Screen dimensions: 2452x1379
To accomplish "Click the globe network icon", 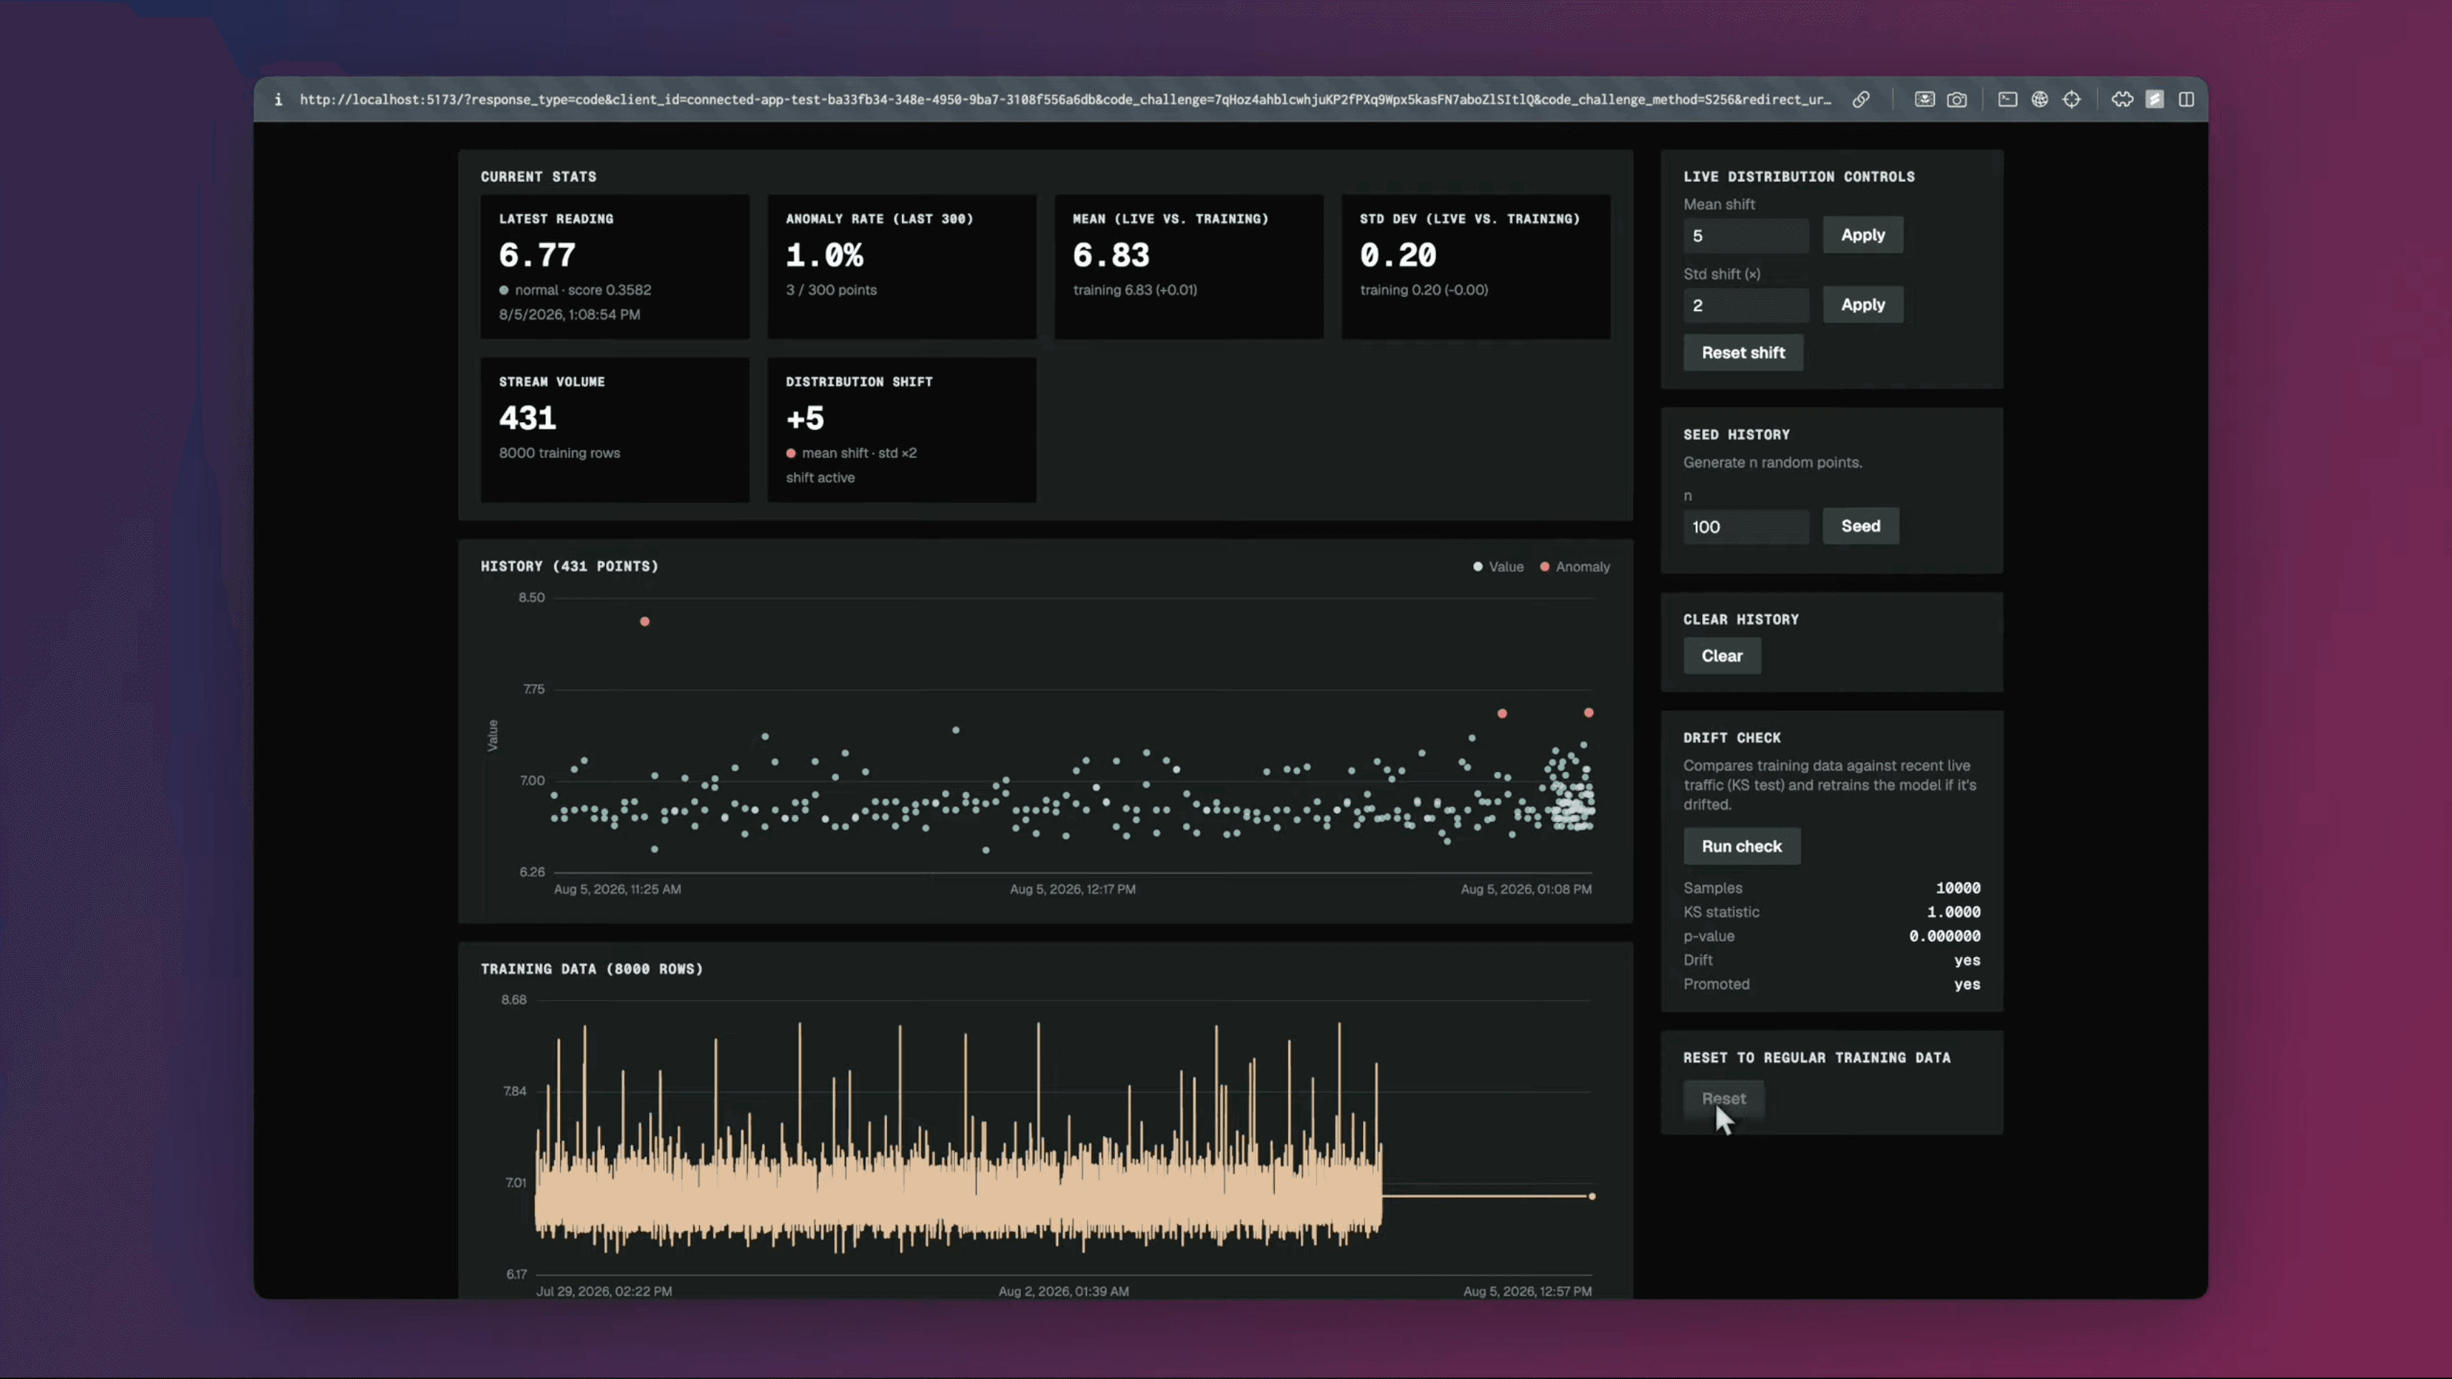I will 2040,99.
